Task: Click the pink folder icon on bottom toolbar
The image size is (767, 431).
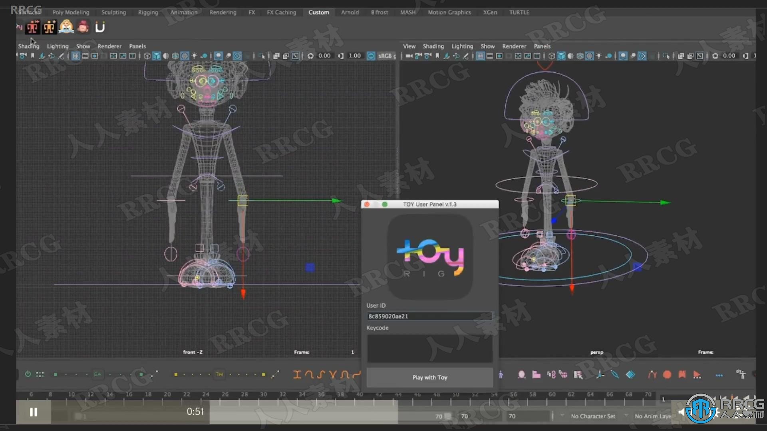Action: pos(536,374)
